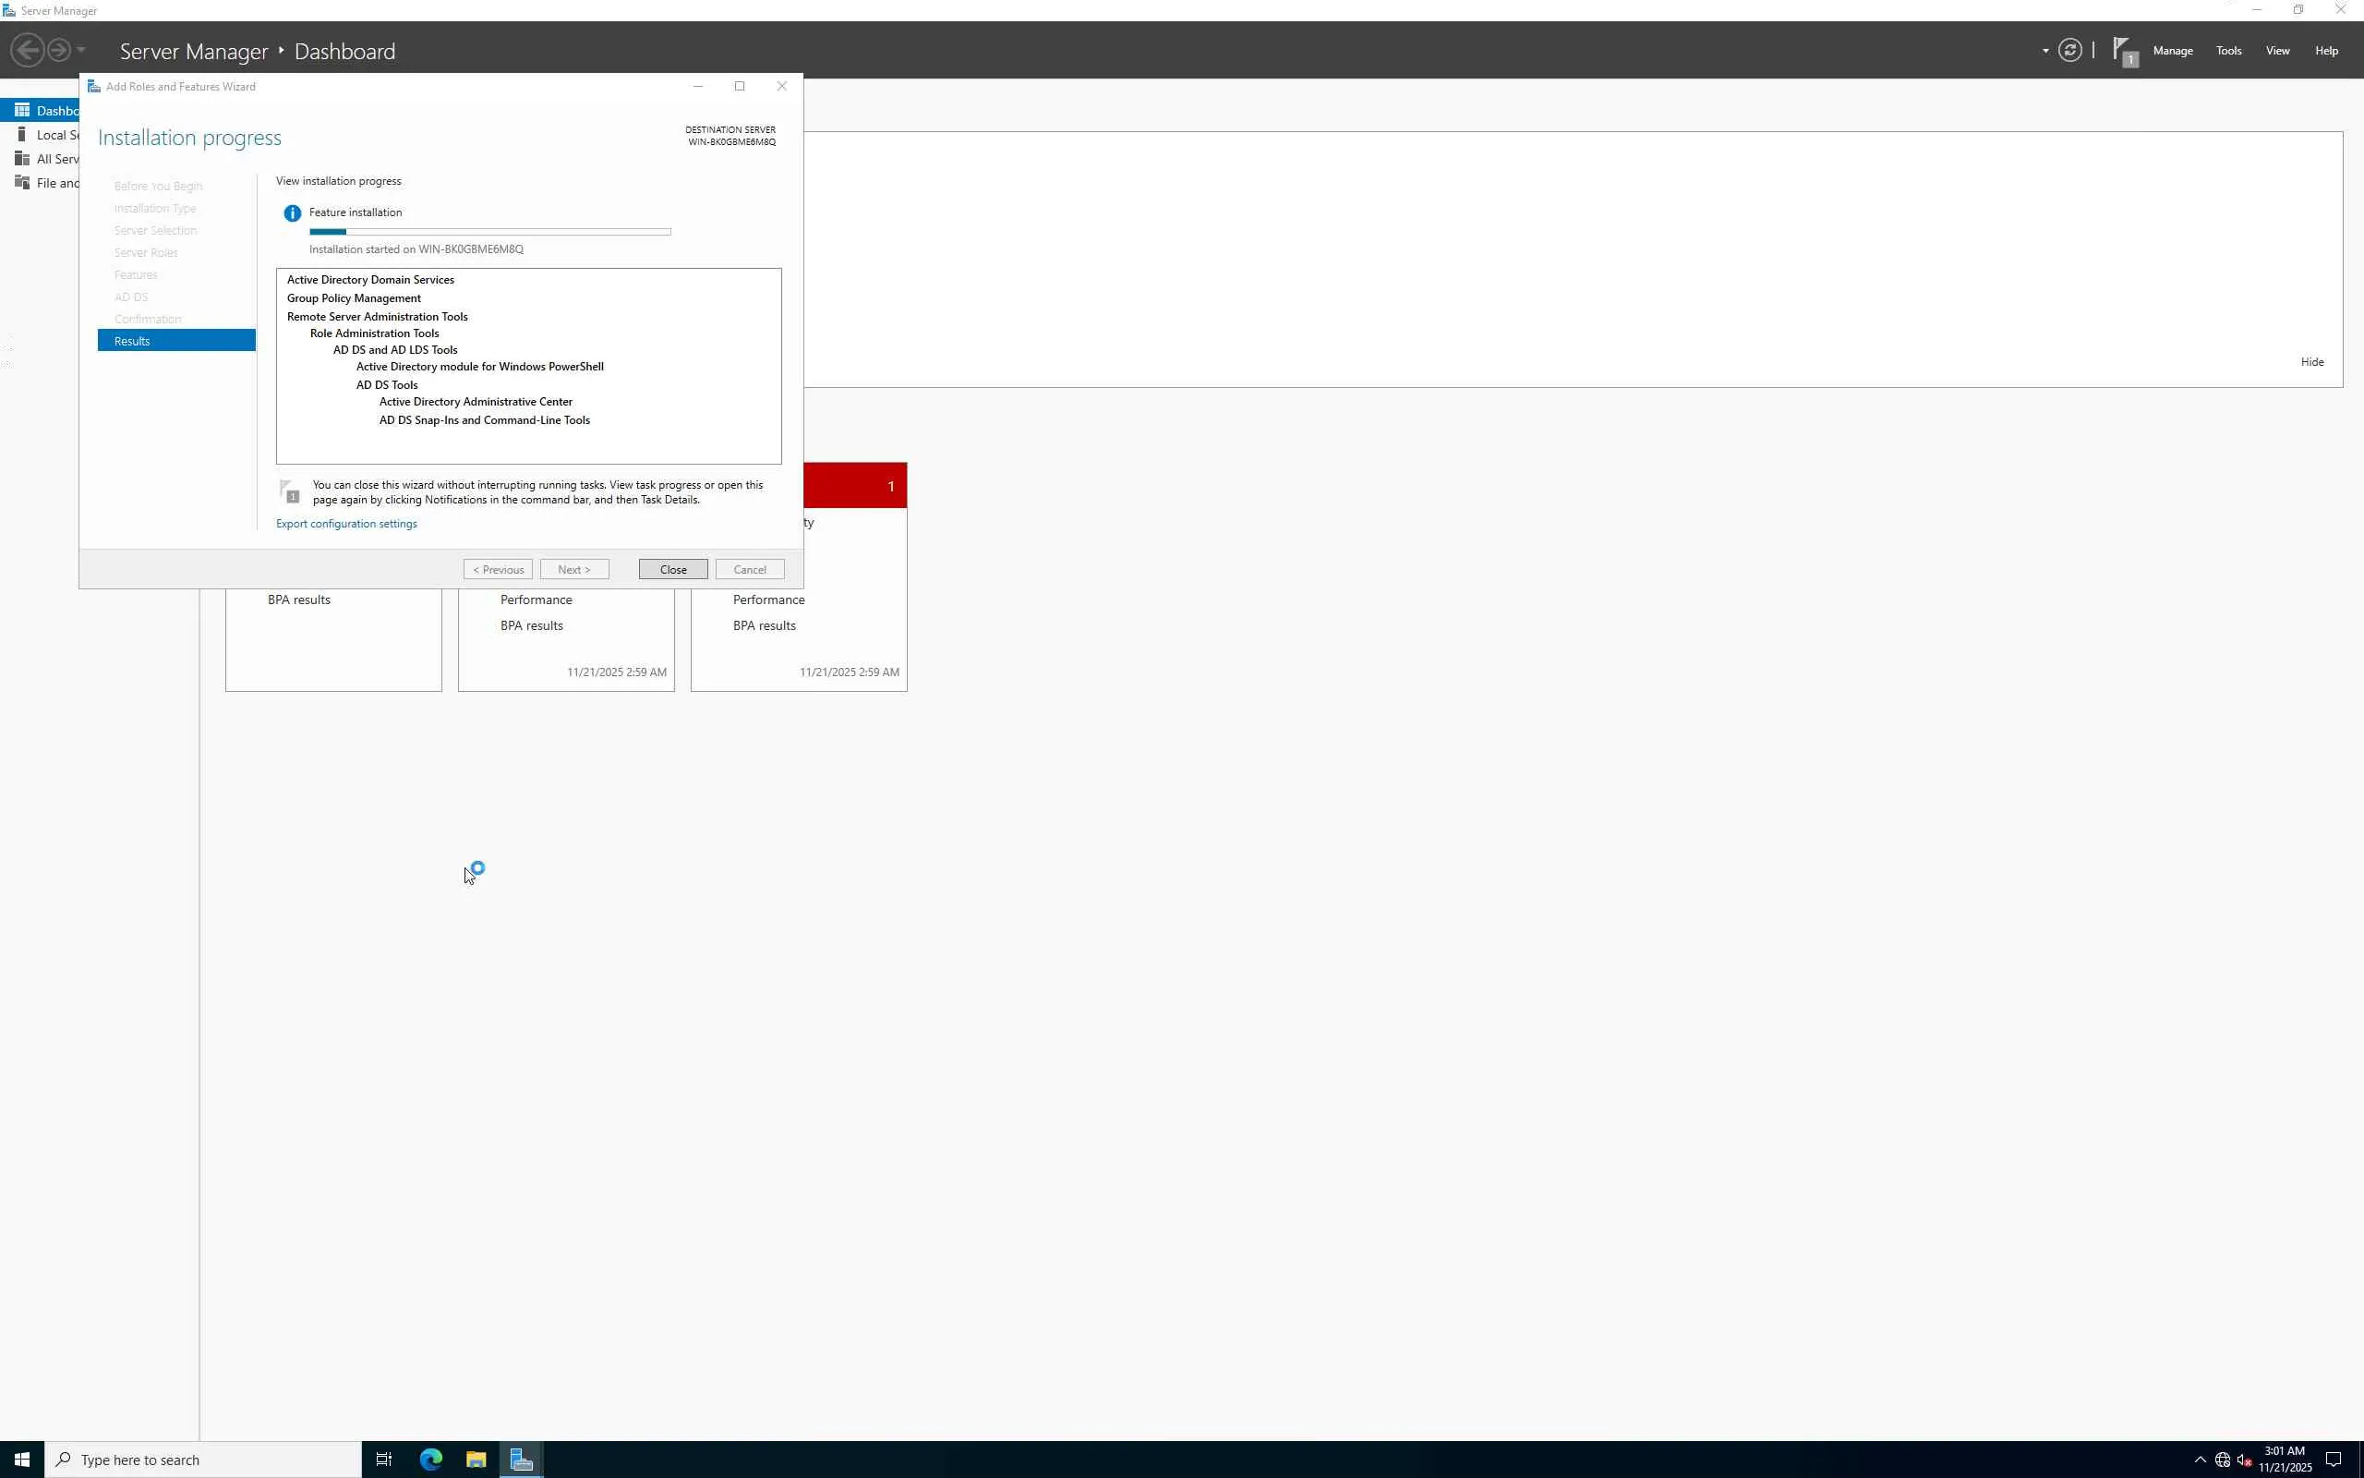
Task: Click the notifications flag icon in command bar
Action: click(x=2124, y=51)
